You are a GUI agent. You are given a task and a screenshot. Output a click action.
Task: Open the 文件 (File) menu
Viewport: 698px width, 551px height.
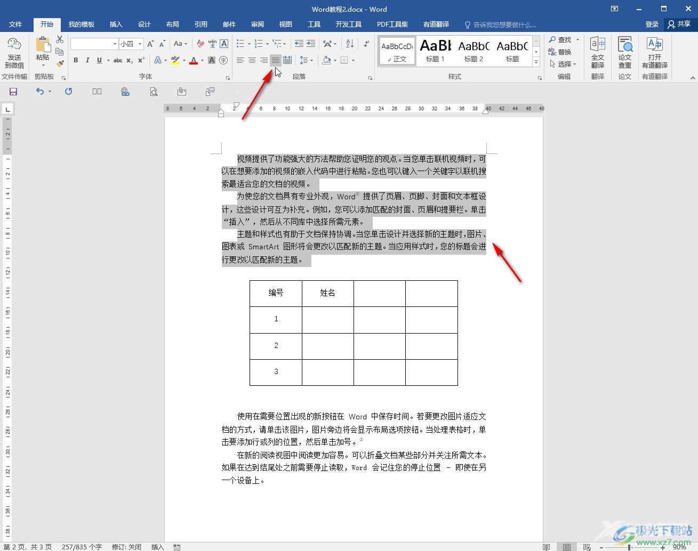15,25
